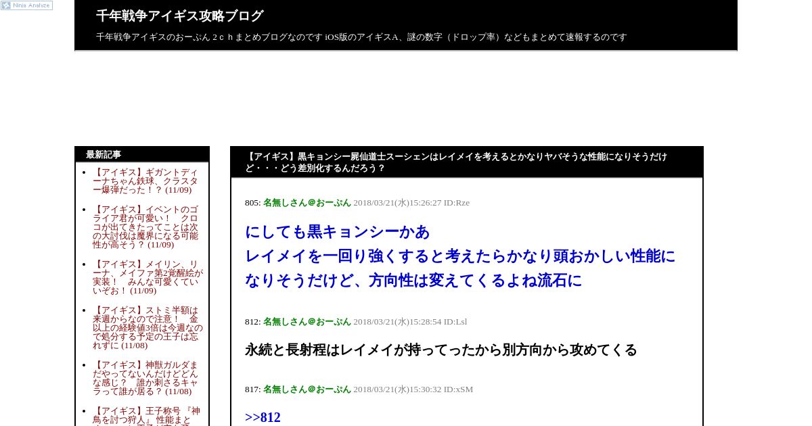The height and width of the screenshot is (426, 812).
Task: Open the 神獣ガルダまだやってない article link
Action: click(x=146, y=378)
